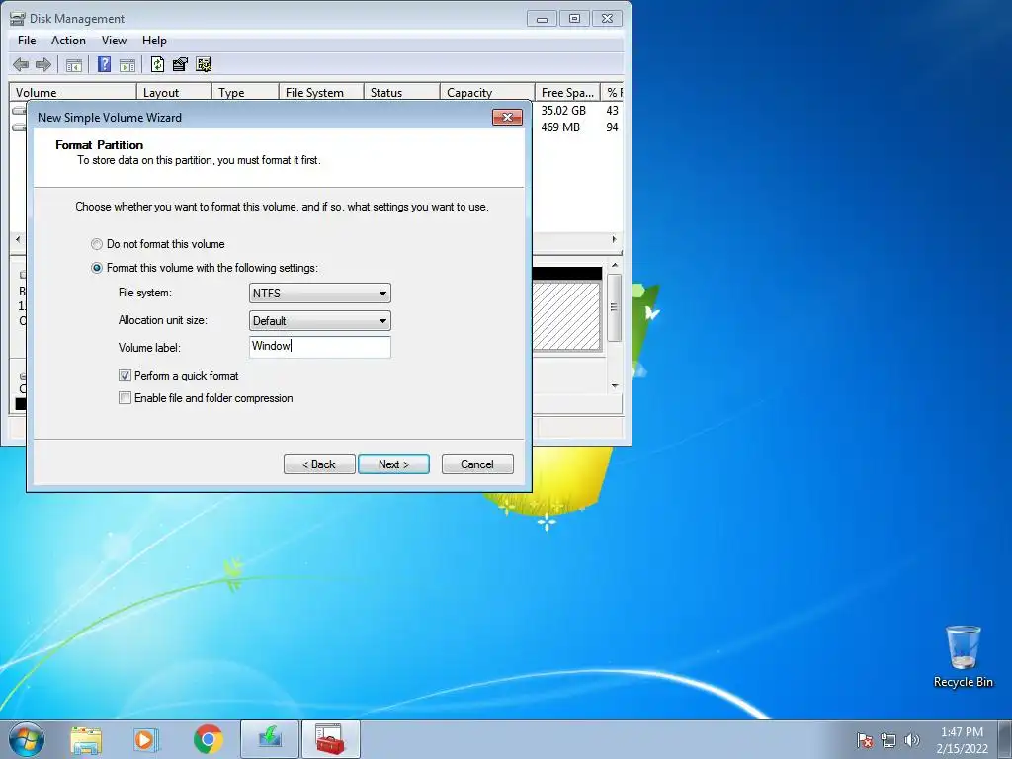This screenshot has width=1012, height=759.
Task: Sort by the Volume column header
Action: pyautogui.click(x=73, y=92)
